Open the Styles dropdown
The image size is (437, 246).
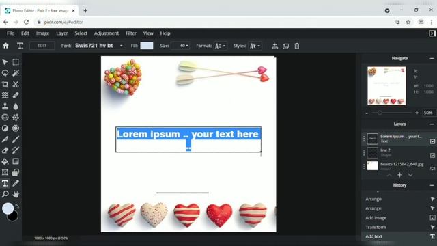pos(255,46)
